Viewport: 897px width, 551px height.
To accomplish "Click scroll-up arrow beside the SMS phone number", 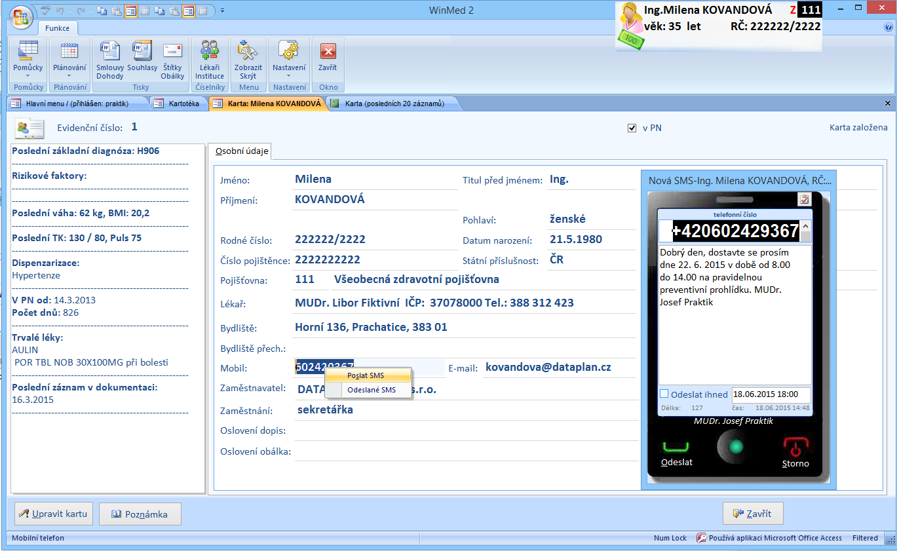I will click(x=806, y=225).
